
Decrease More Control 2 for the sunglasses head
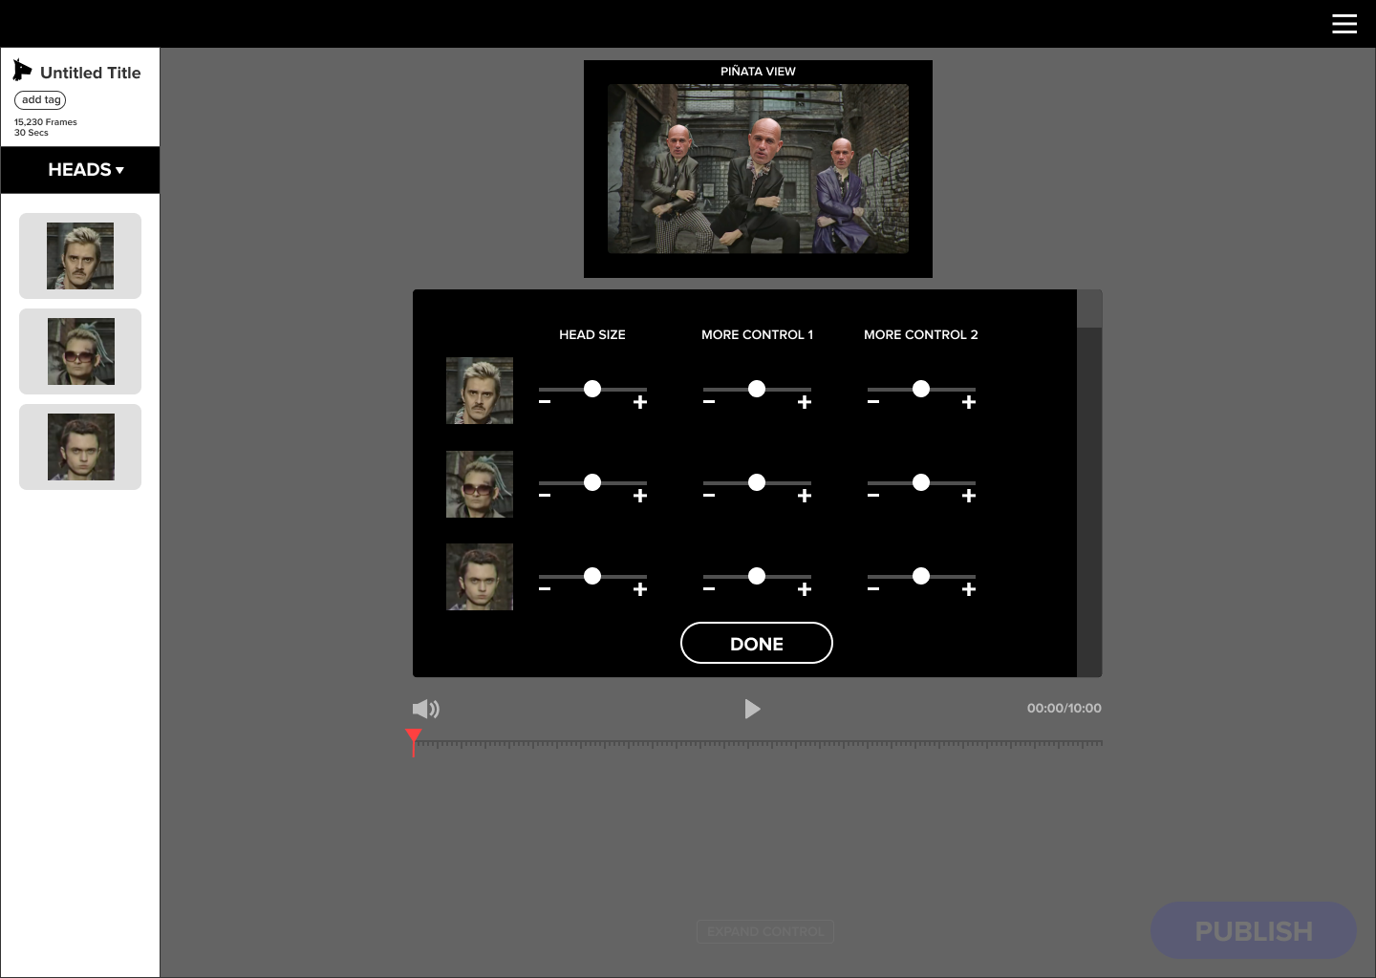pyautogui.click(x=873, y=496)
